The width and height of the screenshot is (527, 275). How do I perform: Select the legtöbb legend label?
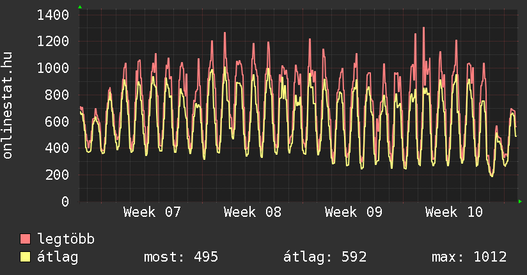click(67, 239)
